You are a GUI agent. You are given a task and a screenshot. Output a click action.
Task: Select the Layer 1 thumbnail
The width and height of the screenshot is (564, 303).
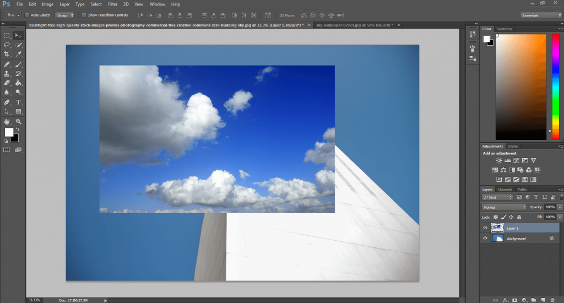497,228
